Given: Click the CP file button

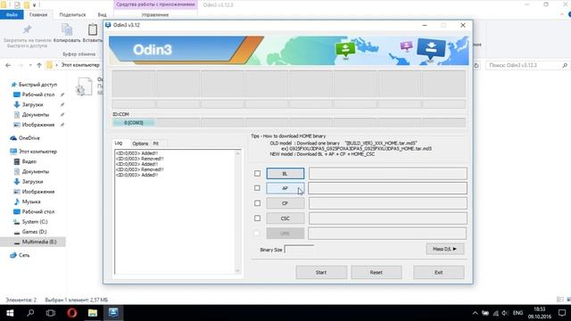Looking at the screenshot, I should click(x=285, y=203).
